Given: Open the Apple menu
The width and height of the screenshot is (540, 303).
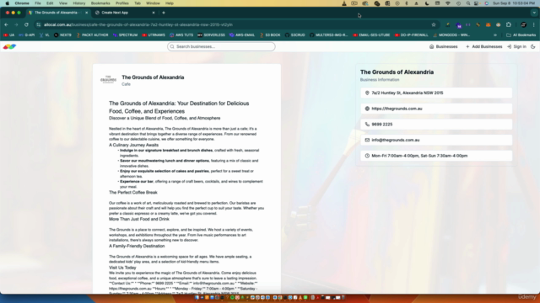Looking at the screenshot, I should (x=8, y=3).
